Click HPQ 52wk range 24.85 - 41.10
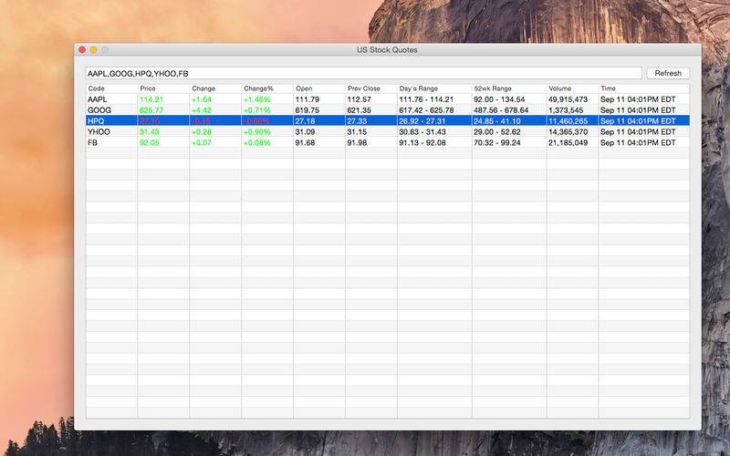Image resolution: width=730 pixels, height=456 pixels. pyautogui.click(x=497, y=121)
